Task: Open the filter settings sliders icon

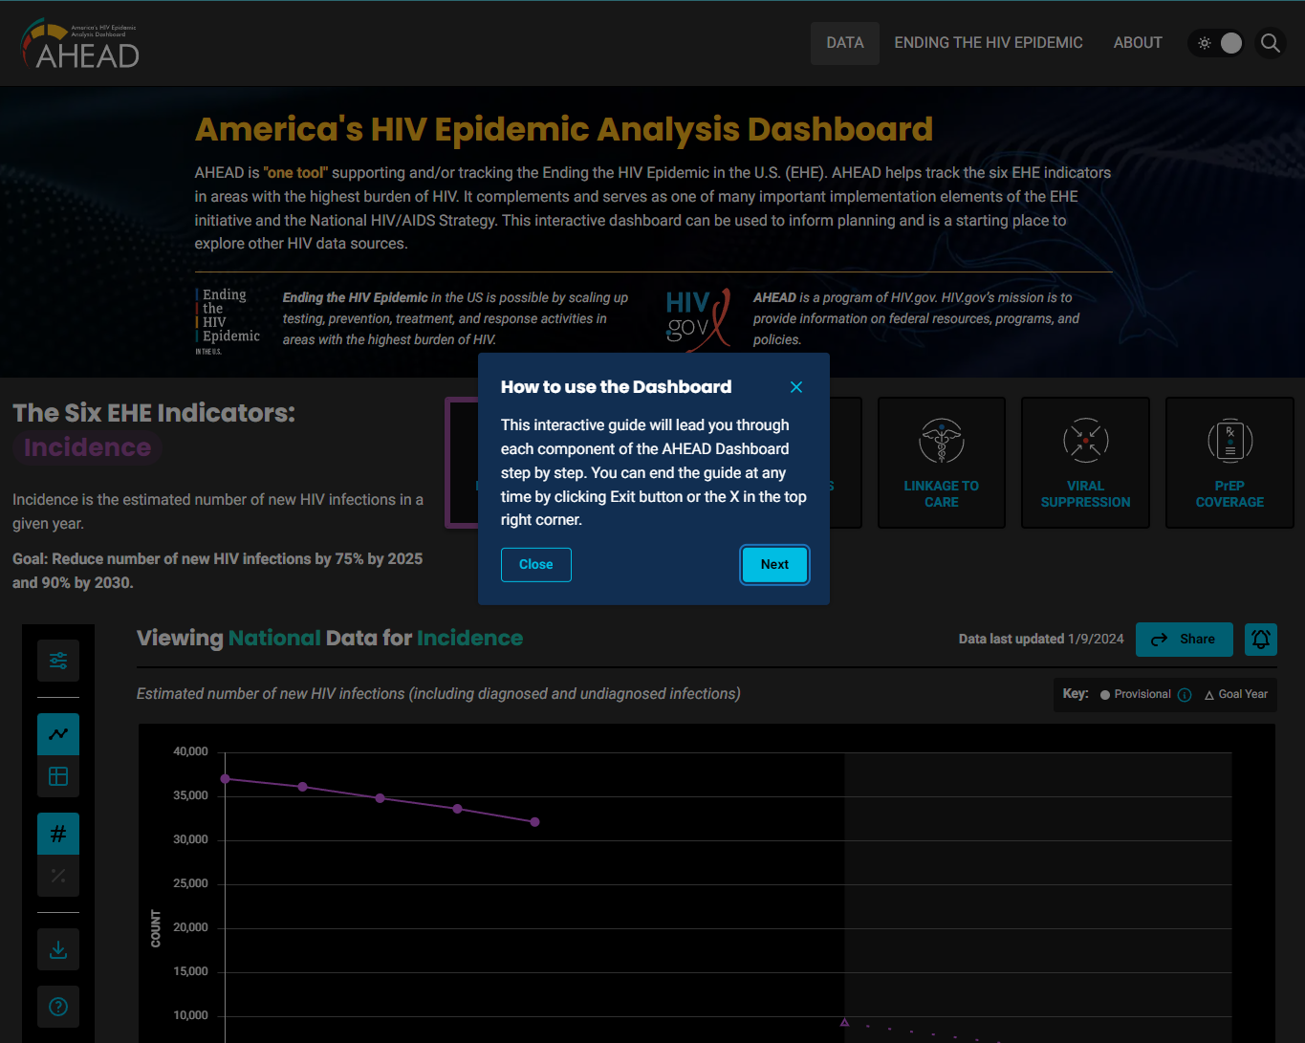Action: (x=58, y=661)
